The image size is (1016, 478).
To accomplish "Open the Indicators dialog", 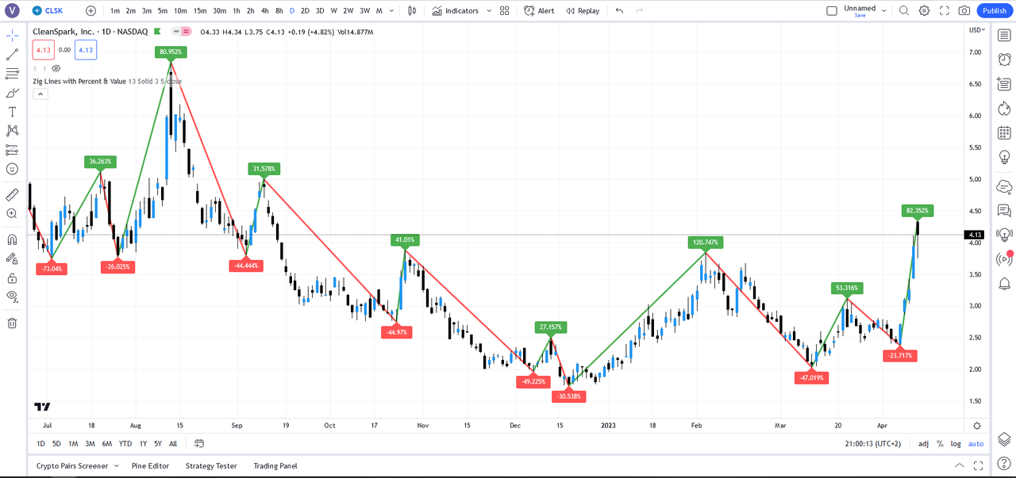I will 456,10.
